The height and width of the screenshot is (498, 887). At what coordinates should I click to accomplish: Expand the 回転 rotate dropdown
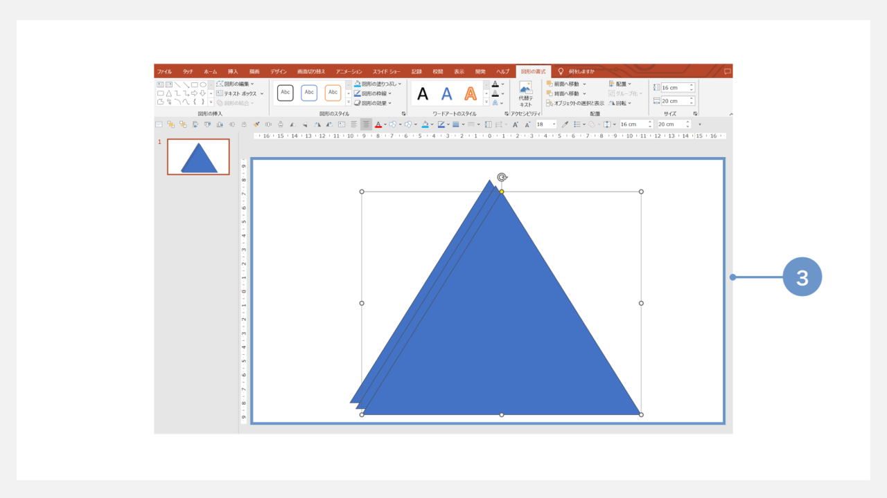[620, 103]
